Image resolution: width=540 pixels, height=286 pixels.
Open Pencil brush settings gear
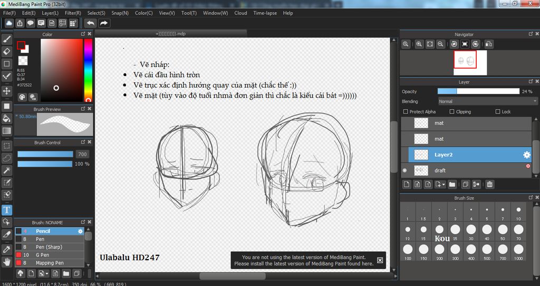(x=80, y=231)
